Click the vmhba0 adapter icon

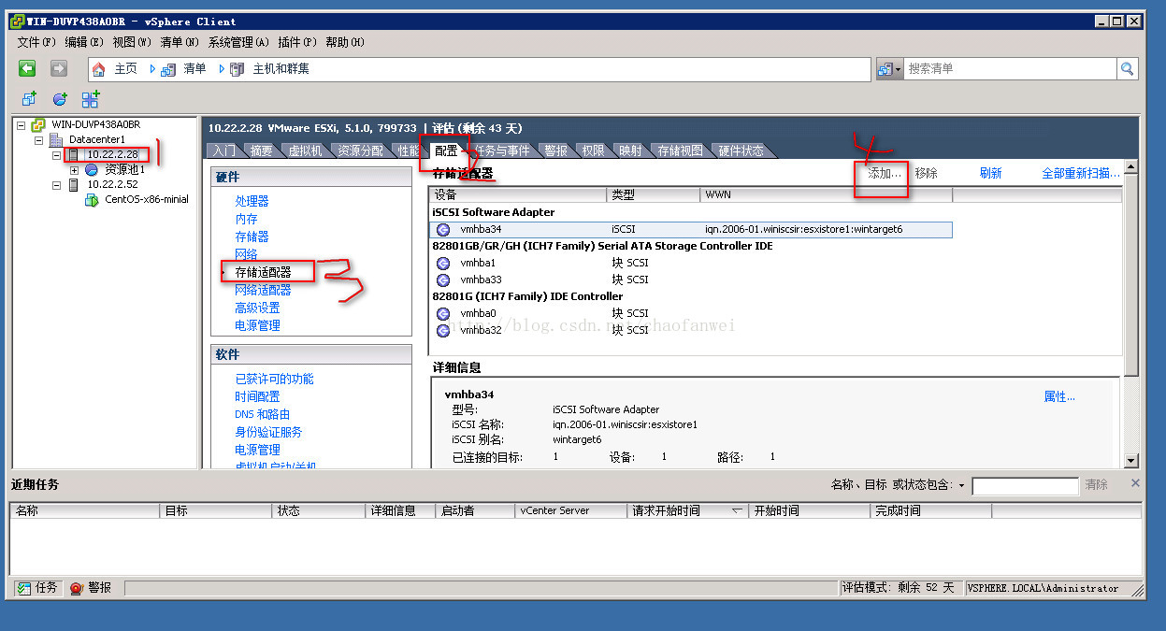(443, 313)
